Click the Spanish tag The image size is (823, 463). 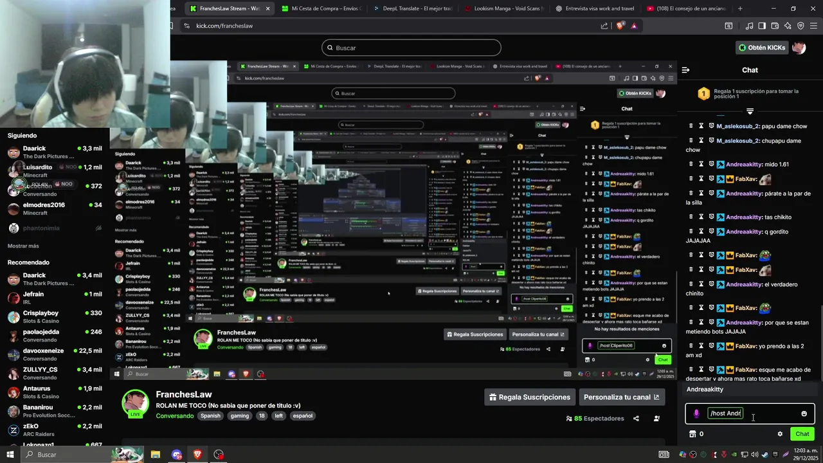(210, 416)
